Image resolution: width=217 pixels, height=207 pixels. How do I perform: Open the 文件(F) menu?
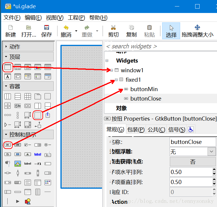click(12, 18)
